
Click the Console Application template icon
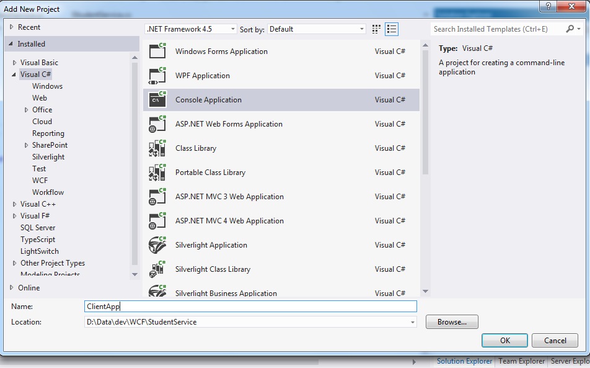(x=157, y=99)
